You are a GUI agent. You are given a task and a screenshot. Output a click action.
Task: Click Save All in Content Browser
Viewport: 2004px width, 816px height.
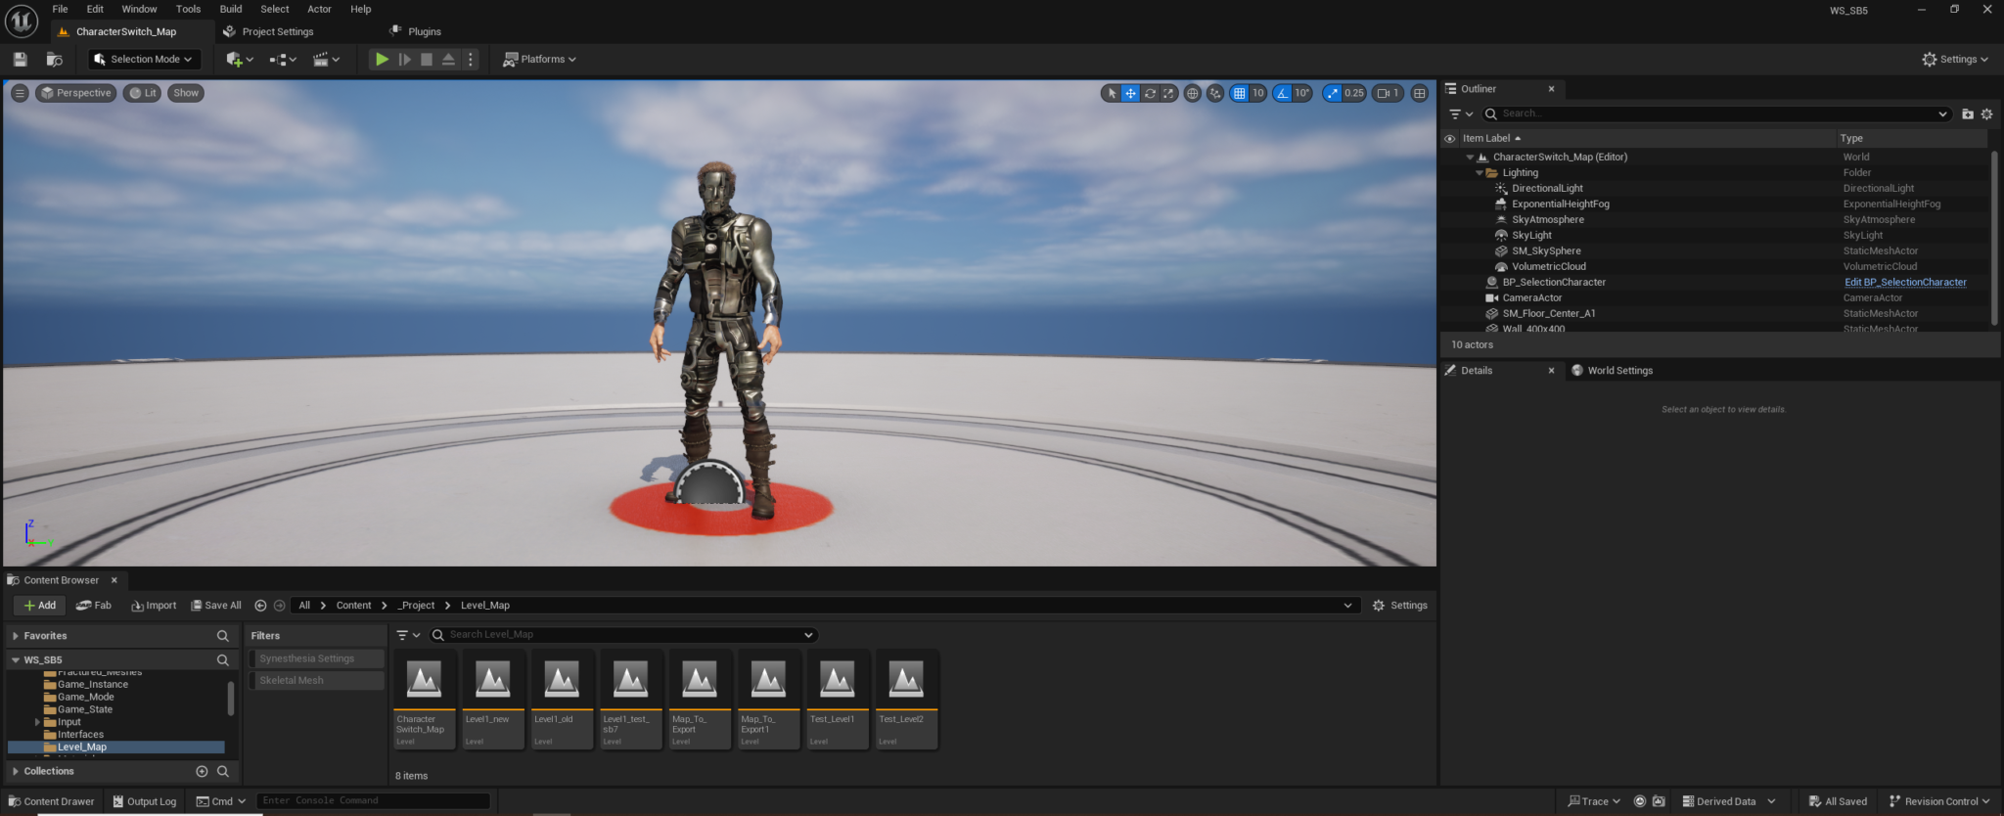[x=215, y=605]
